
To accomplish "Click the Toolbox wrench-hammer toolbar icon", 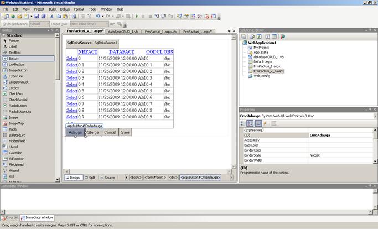I will coord(199,17).
